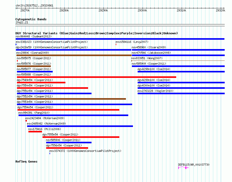Open dgv7555n54 (Cooper2011) variant
The image size is (232, 182).
click(x=60, y=134)
